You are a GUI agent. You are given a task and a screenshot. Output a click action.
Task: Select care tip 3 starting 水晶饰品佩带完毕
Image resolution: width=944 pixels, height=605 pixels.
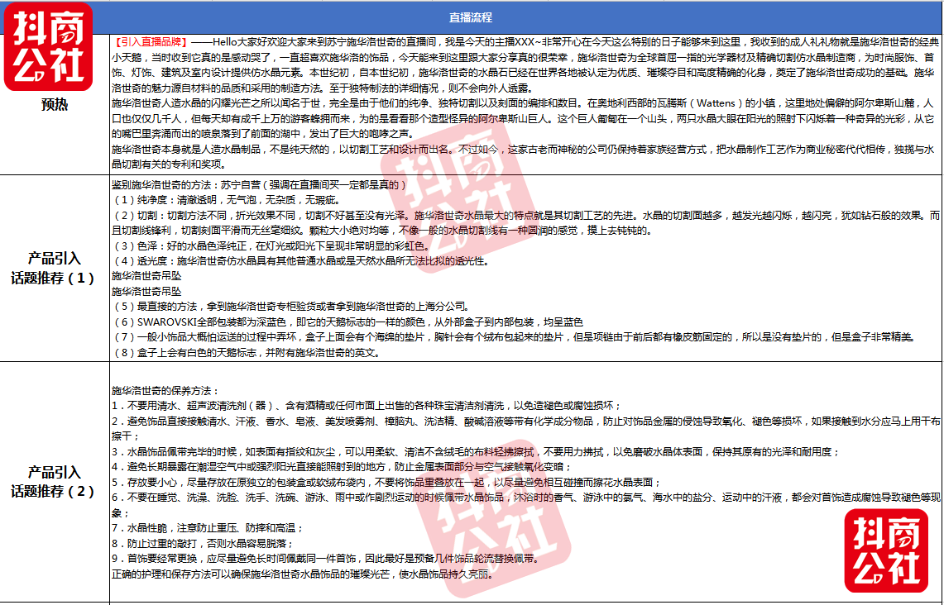pyautogui.click(x=476, y=451)
